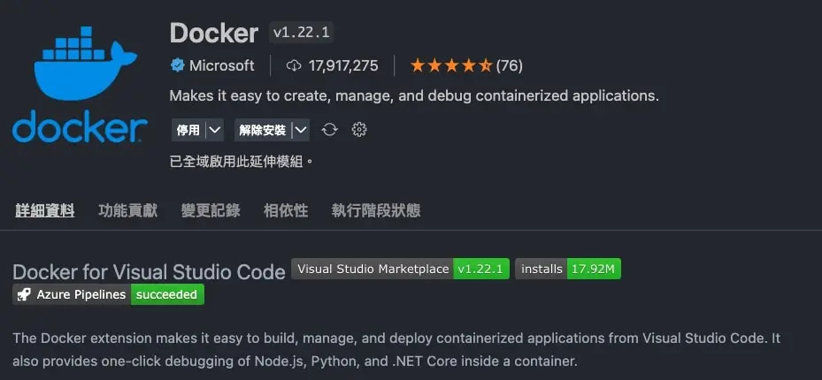Click the 解除安裝 uninstall button
This screenshot has width=822, height=380.
pyautogui.click(x=262, y=130)
